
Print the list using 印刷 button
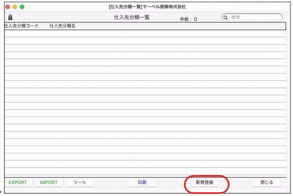[x=142, y=182]
